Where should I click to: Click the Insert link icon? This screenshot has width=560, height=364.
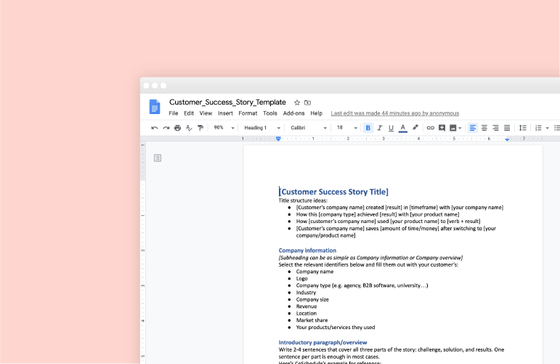(x=431, y=128)
